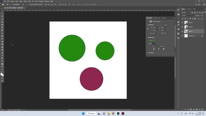Open the workspace switcher icon
The width and height of the screenshot is (206, 116).
200,5
